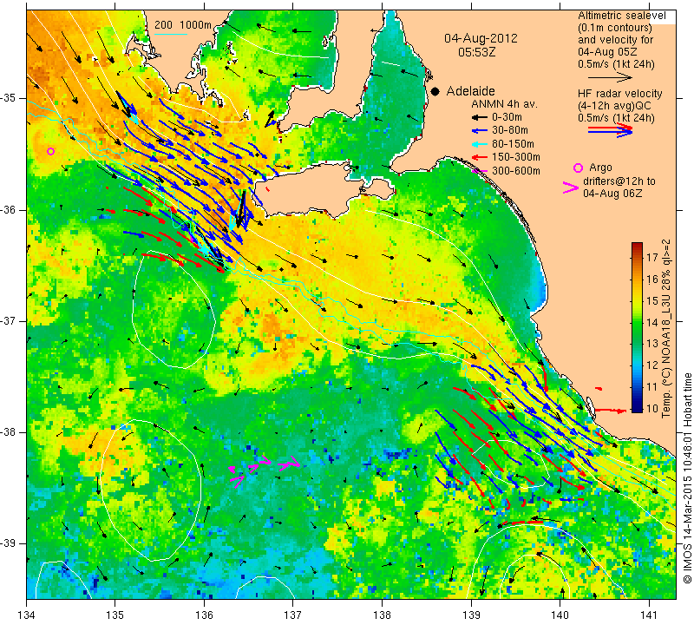This screenshot has height=625, width=694.
Task: Click the 10 degree colorbar label
Action: (652, 408)
